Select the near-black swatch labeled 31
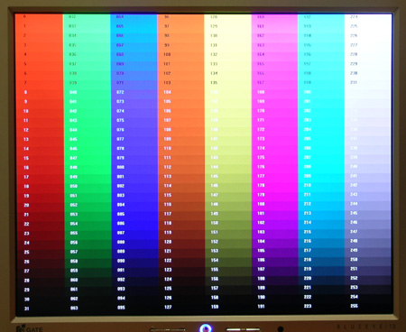Image resolution: width=406 pixels, height=332 pixels. pos(41,309)
